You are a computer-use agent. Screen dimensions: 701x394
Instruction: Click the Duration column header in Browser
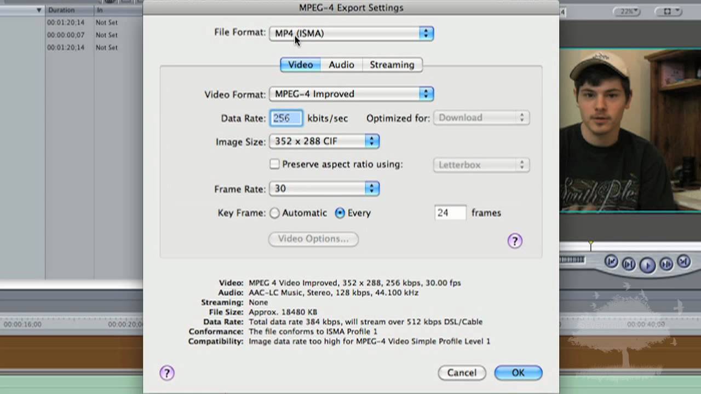[x=70, y=10]
